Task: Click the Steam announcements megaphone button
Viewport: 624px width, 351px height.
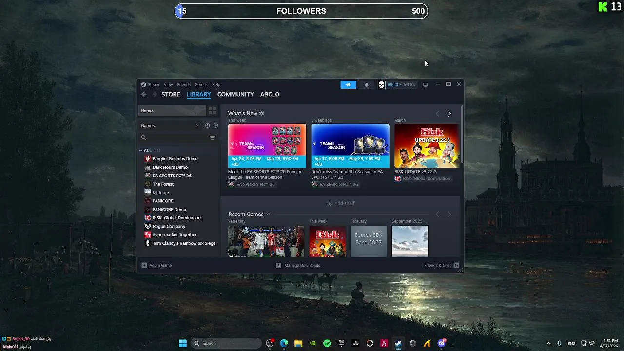Action: pyautogui.click(x=348, y=85)
